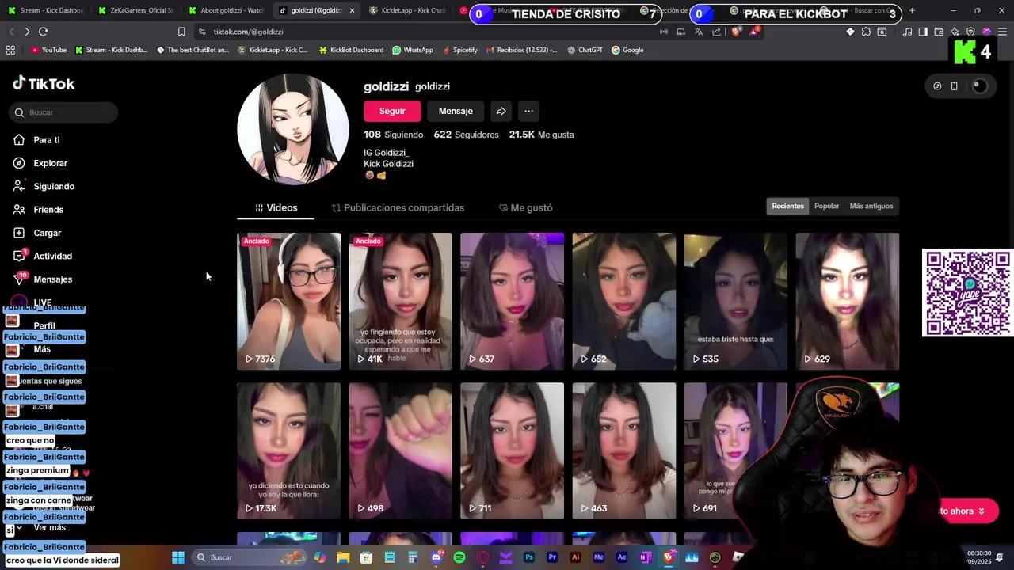
Task: Click the Mensaje button
Action: tap(456, 111)
